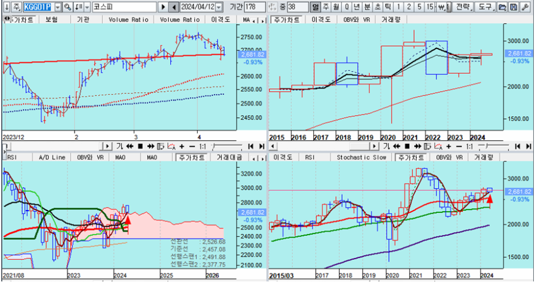Zoom out with minus icon in left control bar

point(192,146)
